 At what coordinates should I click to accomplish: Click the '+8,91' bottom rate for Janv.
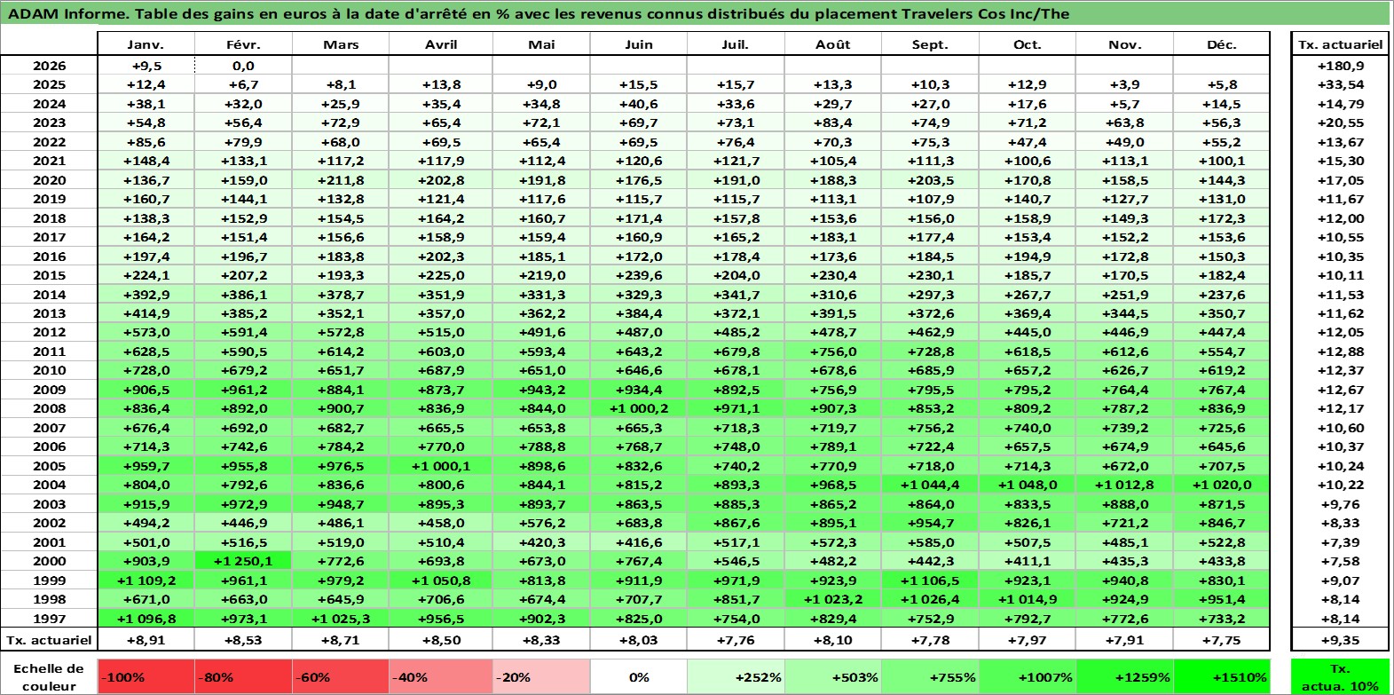(146, 639)
